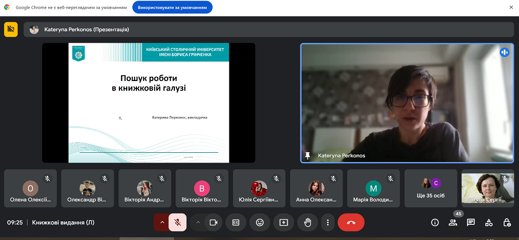
Task: Expand camera video settings arrow
Action: [198, 222]
